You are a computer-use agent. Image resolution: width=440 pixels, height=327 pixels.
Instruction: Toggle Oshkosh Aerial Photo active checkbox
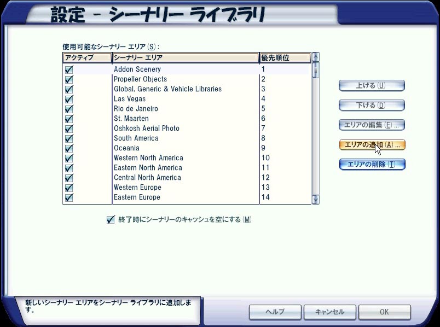(x=69, y=129)
